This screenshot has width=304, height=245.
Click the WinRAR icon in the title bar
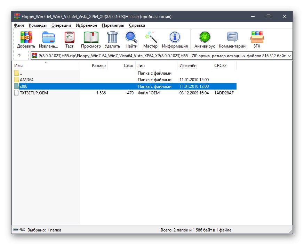click(x=17, y=16)
